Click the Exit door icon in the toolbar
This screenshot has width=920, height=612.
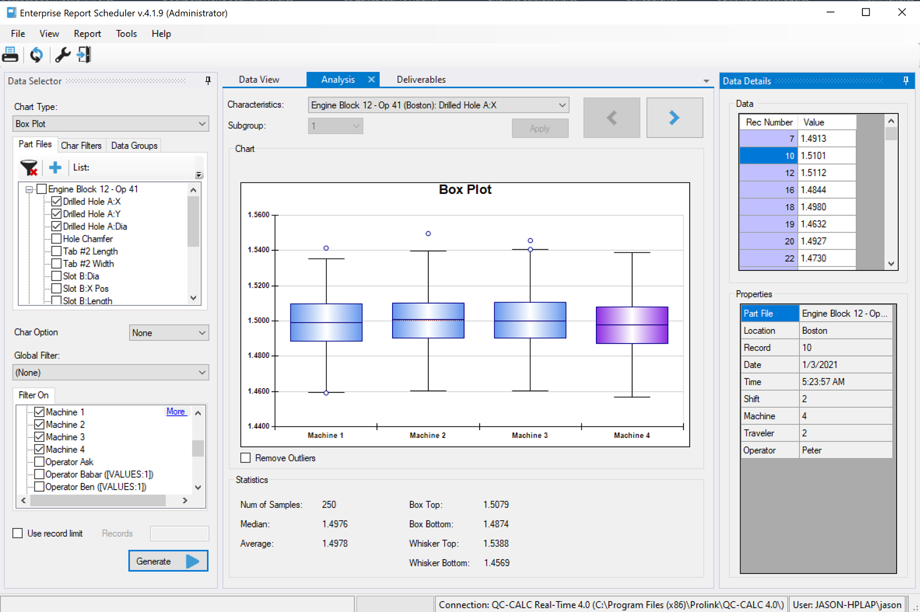point(84,54)
